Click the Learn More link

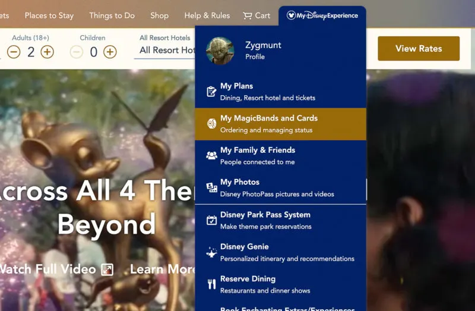pyautogui.click(x=162, y=269)
